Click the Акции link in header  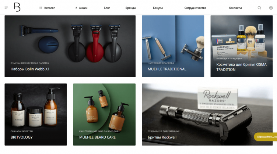point(83,8)
